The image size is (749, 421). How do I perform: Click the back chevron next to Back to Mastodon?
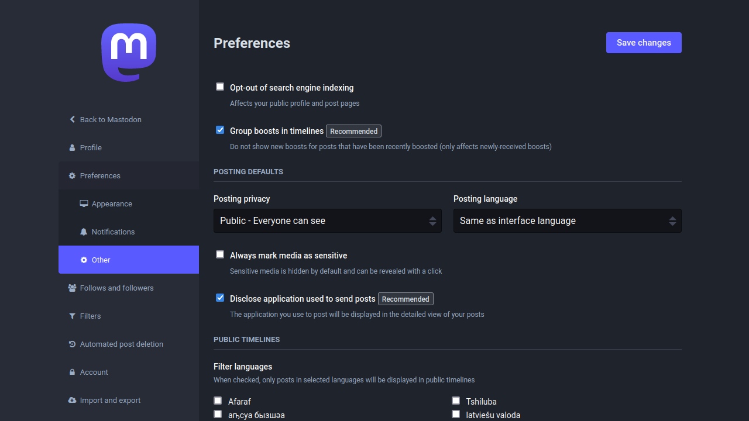(x=72, y=119)
